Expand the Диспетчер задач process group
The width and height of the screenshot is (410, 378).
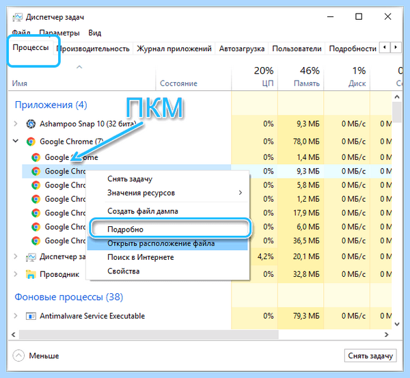tap(16, 257)
